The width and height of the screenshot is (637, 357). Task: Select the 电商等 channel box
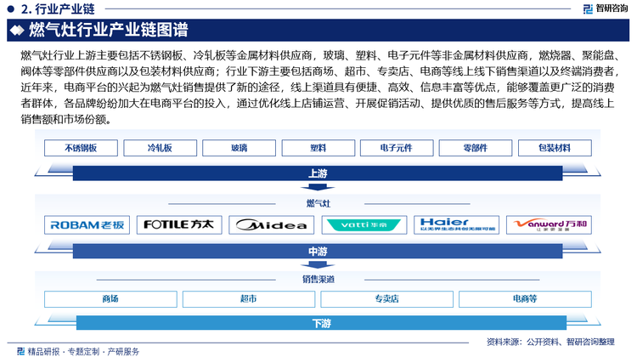(x=525, y=299)
